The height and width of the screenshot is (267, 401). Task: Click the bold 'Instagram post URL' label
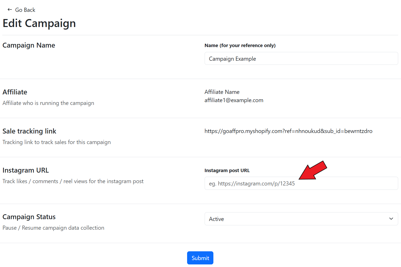(227, 171)
